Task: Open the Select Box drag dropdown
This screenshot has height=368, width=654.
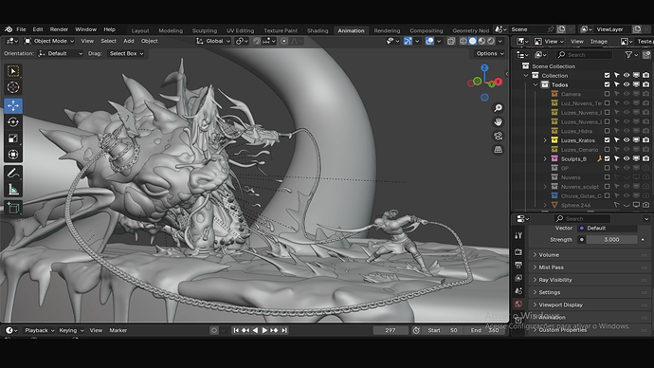Action: pyautogui.click(x=126, y=53)
